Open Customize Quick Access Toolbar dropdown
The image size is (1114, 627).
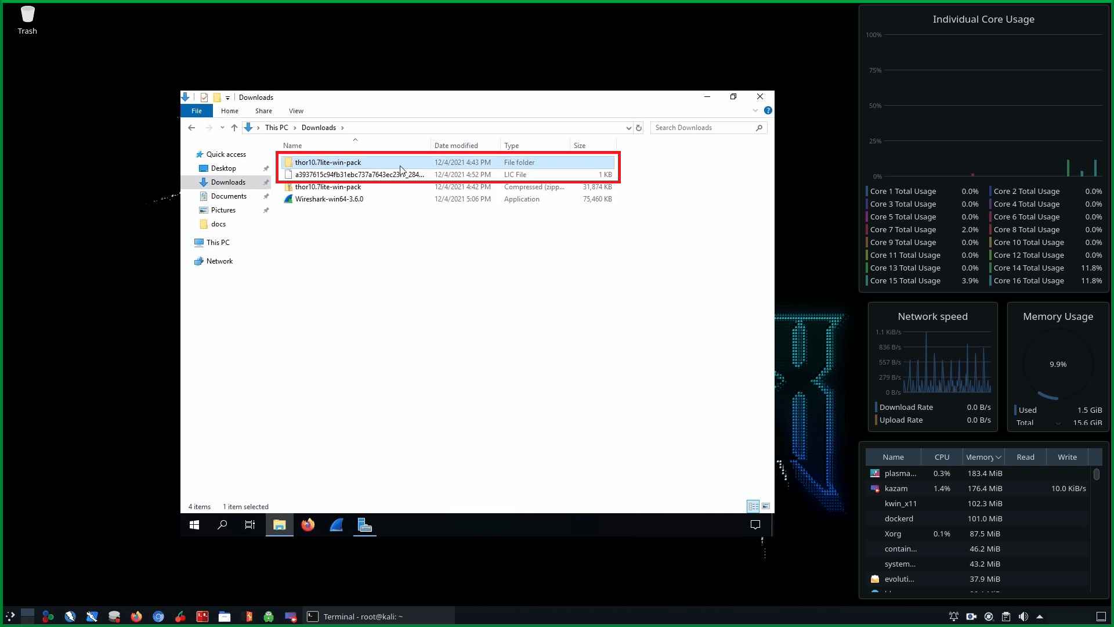pos(227,98)
